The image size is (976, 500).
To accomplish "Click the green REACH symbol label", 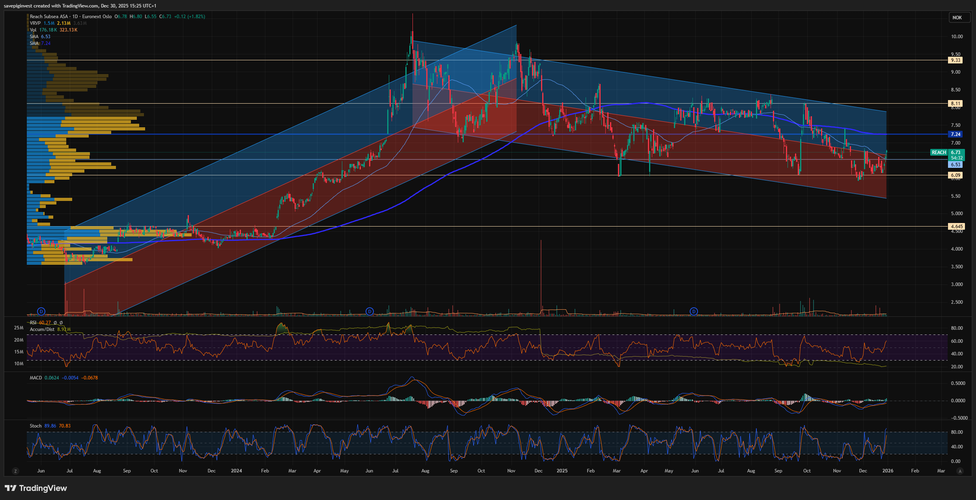I will [x=939, y=152].
